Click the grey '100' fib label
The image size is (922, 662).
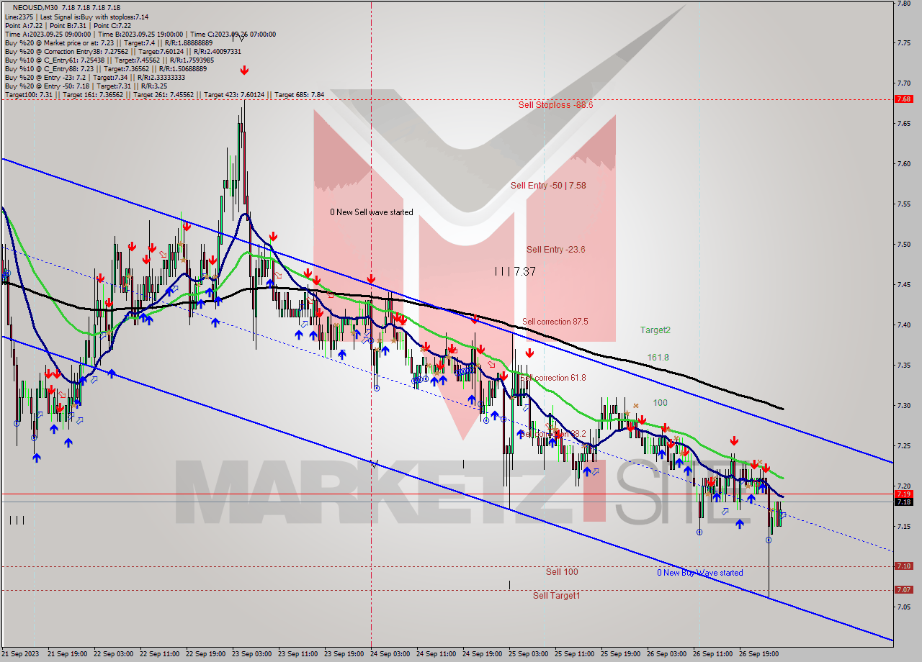[660, 403]
